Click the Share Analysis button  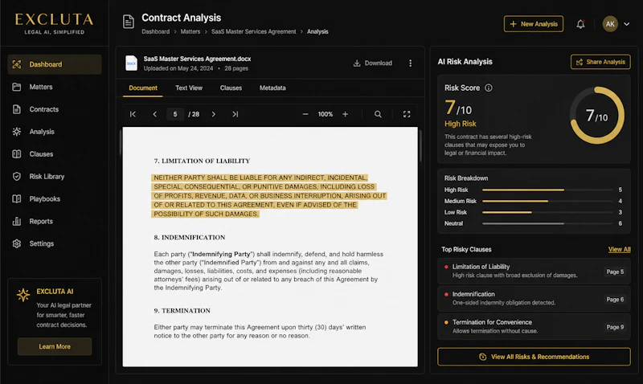coord(600,62)
